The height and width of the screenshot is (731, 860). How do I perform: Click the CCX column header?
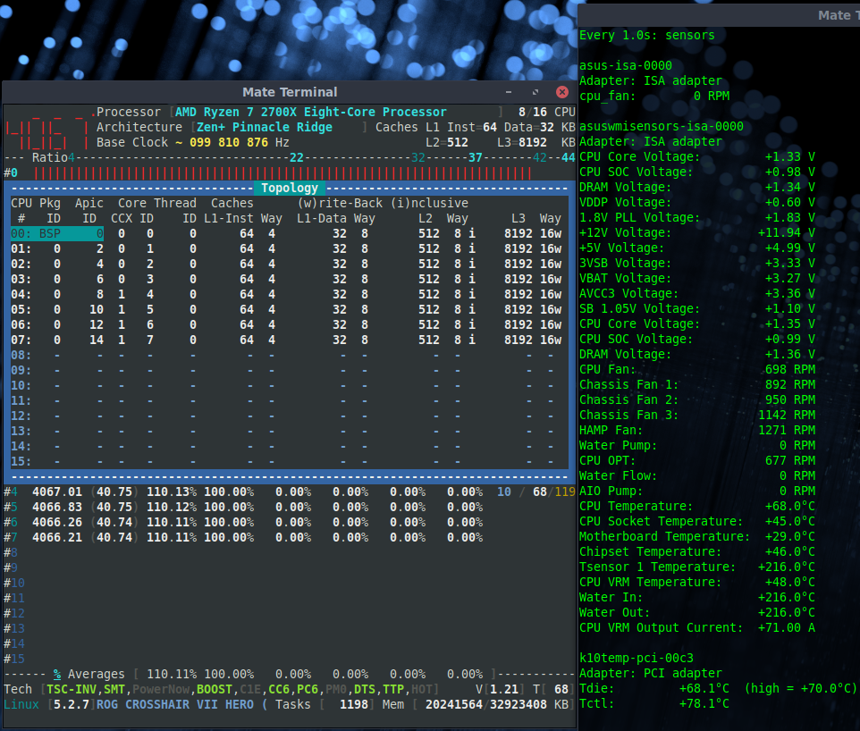(x=122, y=219)
